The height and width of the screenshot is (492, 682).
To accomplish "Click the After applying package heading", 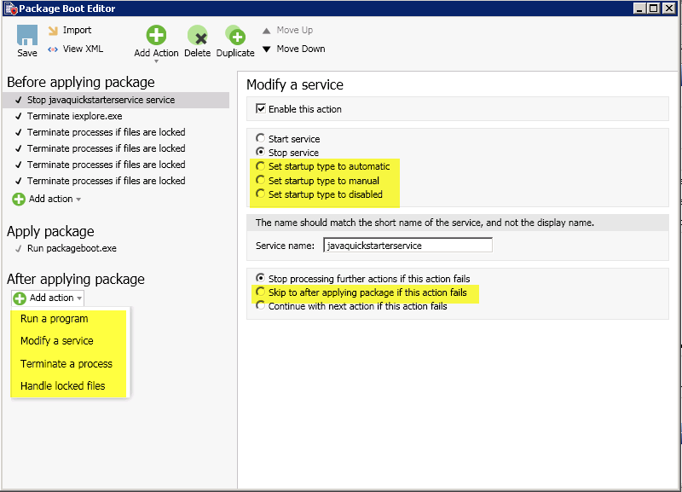I will coord(76,279).
